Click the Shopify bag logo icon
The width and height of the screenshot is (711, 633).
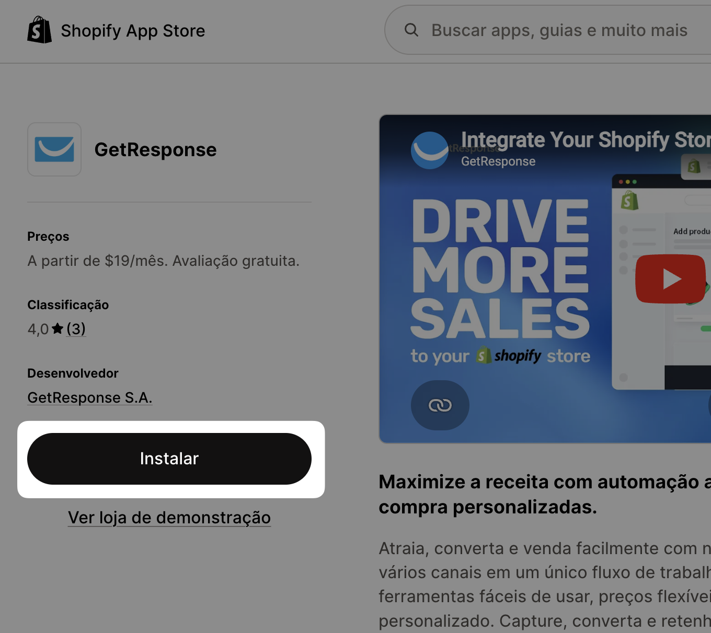(x=39, y=30)
